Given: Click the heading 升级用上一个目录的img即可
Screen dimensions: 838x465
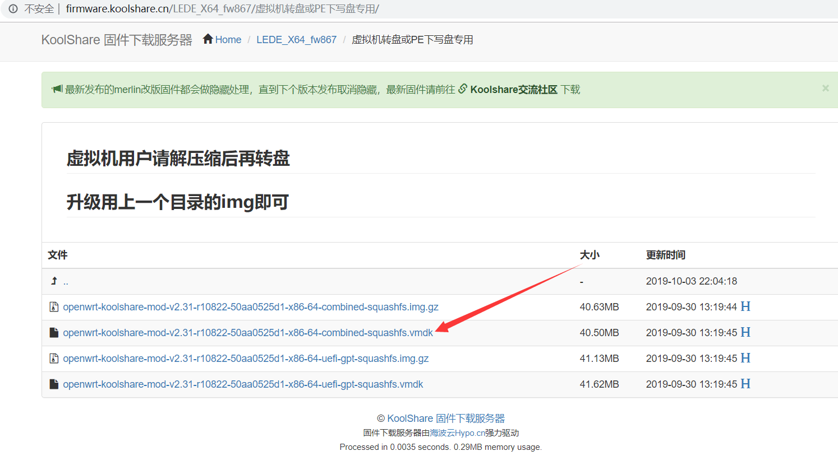Looking at the screenshot, I should (x=178, y=202).
